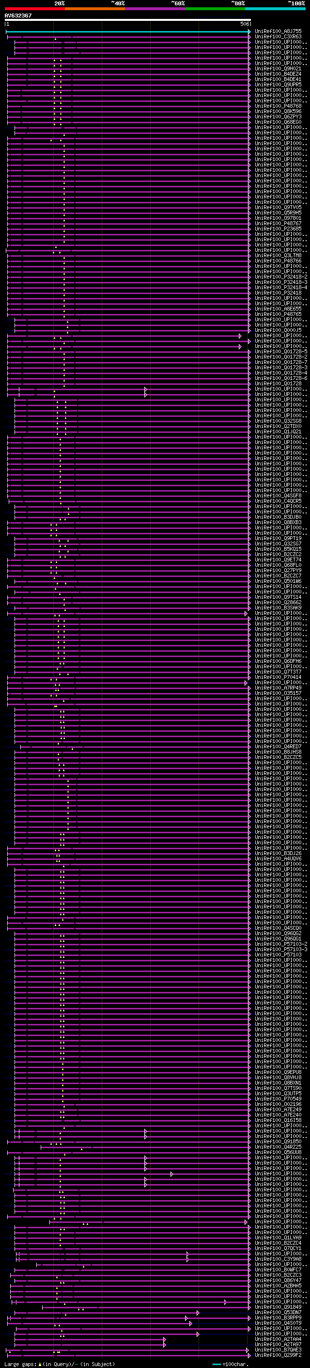The image size is (310, 1368).
Task: Click the query name AV632367
Action: pos(18,16)
